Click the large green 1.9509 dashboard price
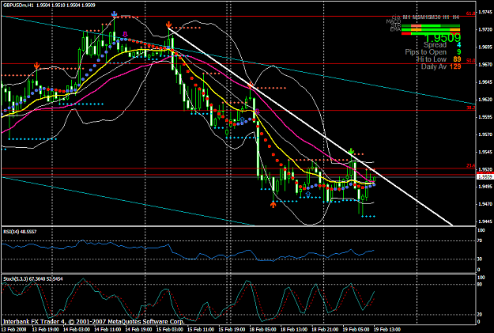Image resolution: width=494 pixels, height=333 pixels. tap(443, 38)
